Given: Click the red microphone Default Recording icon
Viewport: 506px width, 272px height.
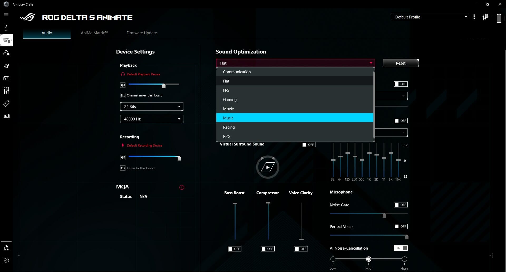Looking at the screenshot, I should pos(123,145).
